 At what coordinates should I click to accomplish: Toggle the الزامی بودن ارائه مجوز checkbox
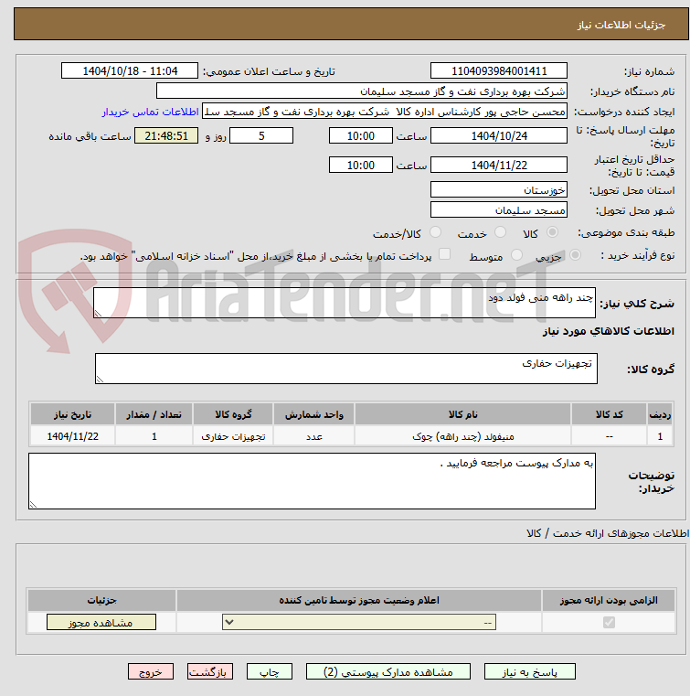(609, 622)
